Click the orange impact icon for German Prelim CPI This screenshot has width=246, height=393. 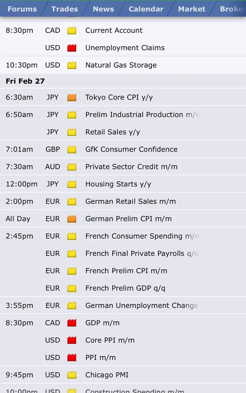pos(72,219)
